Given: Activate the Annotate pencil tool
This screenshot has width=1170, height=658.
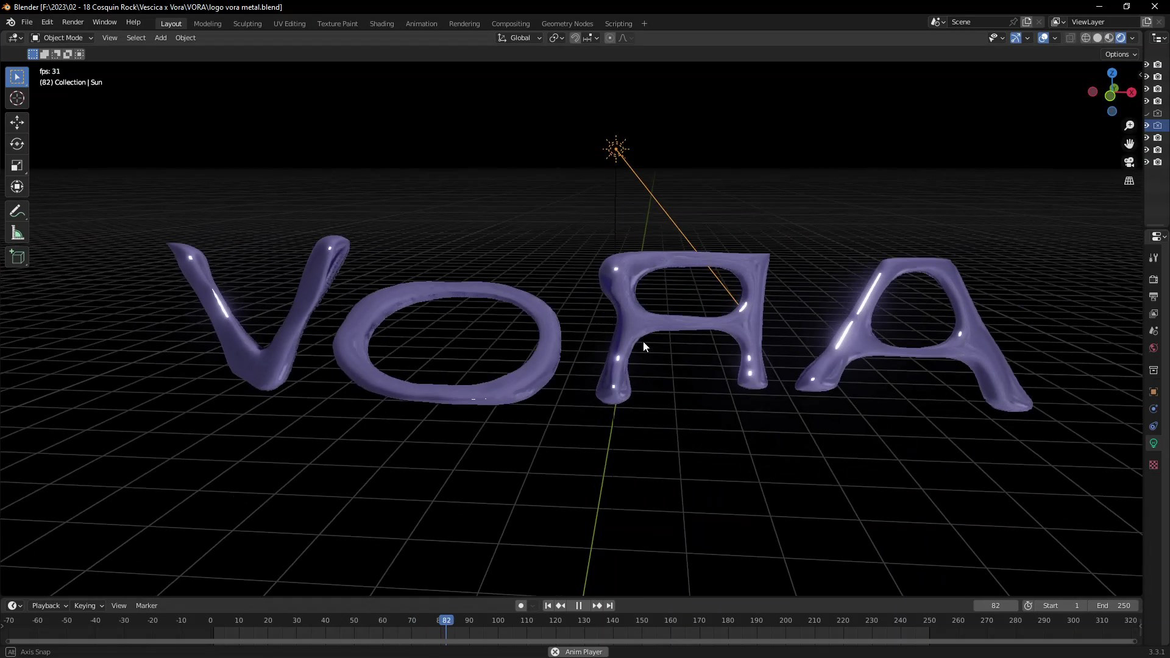Looking at the screenshot, I should (17, 211).
